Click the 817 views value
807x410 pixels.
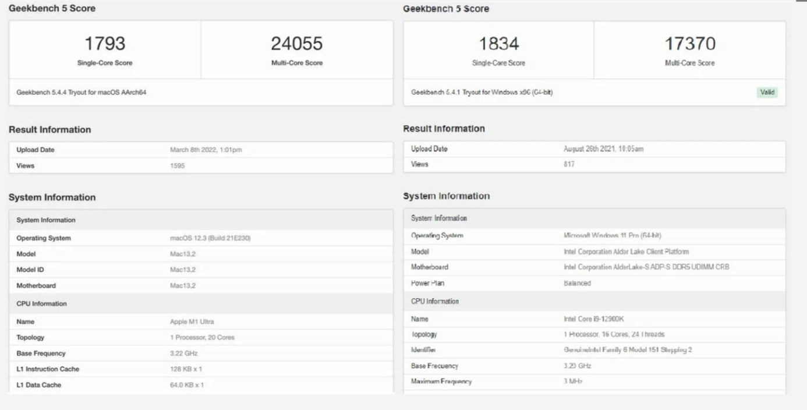pos(569,164)
